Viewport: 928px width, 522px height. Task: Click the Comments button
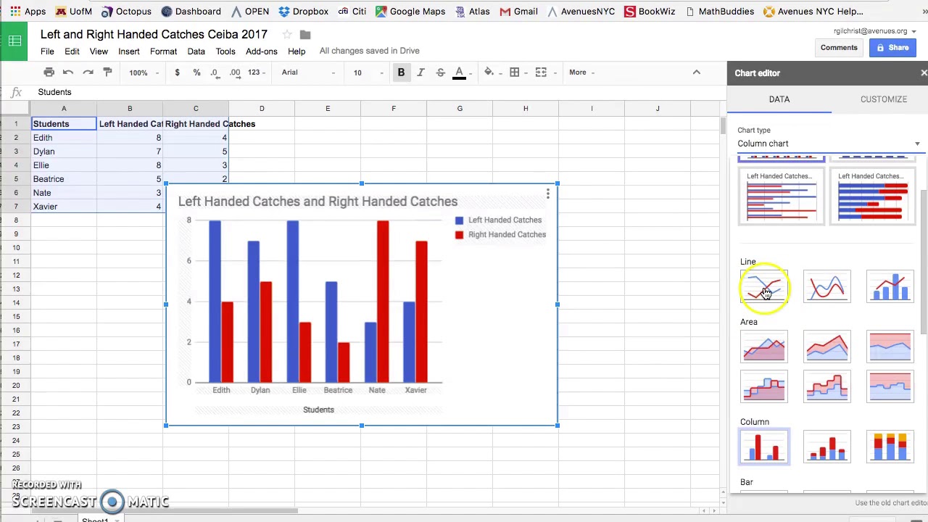(x=839, y=48)
